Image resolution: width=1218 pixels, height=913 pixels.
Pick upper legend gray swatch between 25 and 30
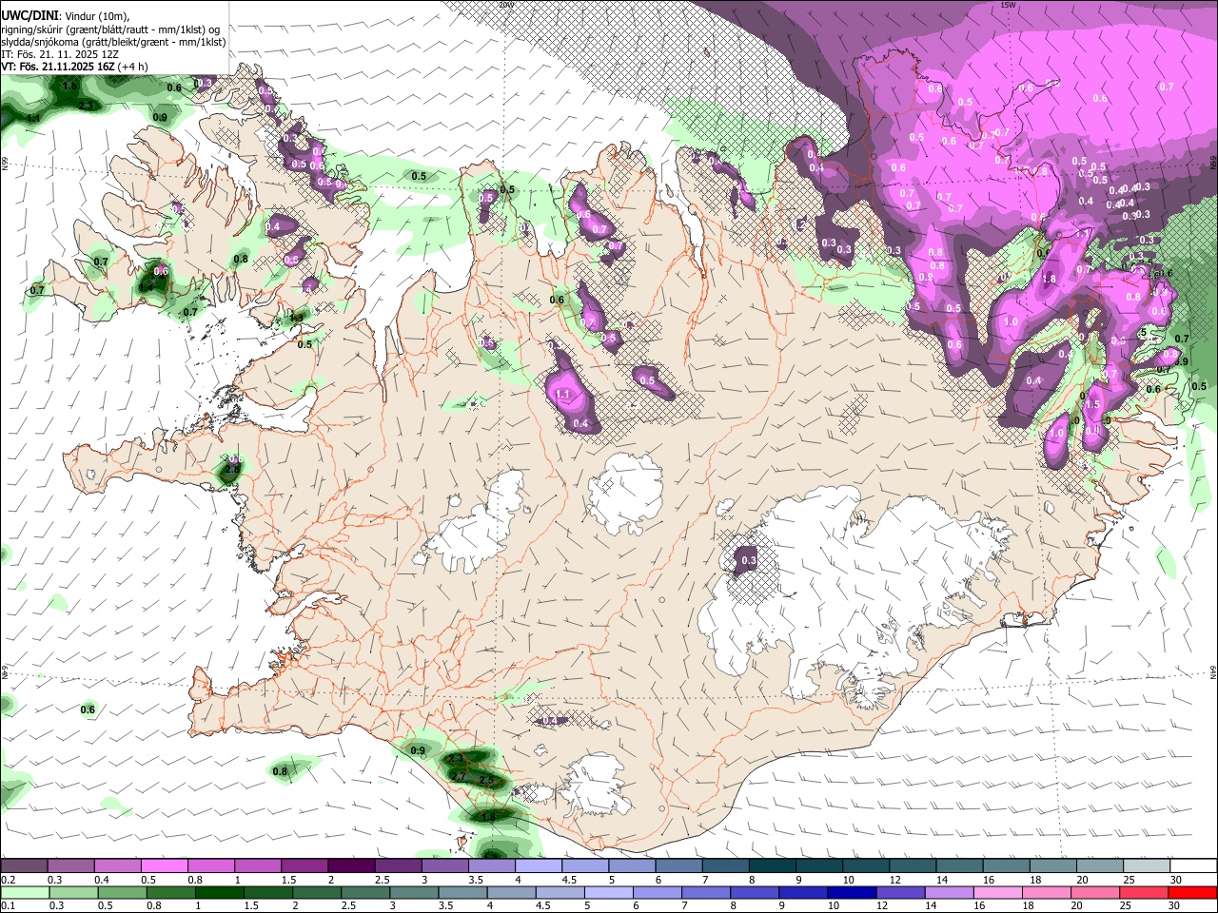(1148, 866)
